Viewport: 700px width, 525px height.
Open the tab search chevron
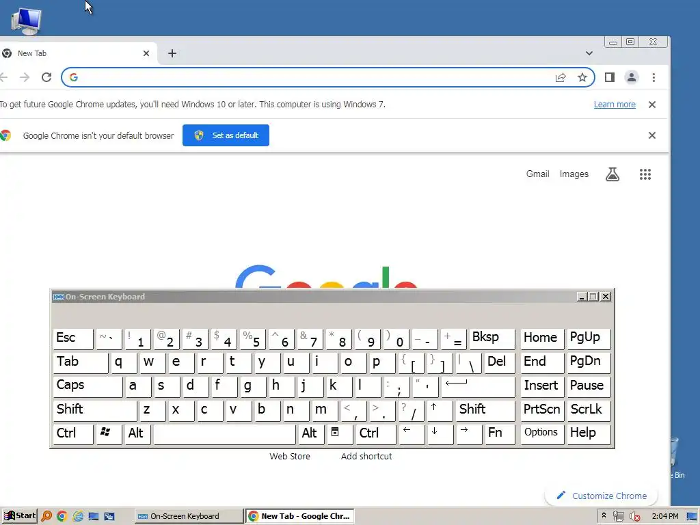pos(589,53)
